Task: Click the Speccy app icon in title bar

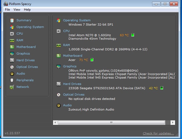Action: pyautogui.click(x=6, y=4)
